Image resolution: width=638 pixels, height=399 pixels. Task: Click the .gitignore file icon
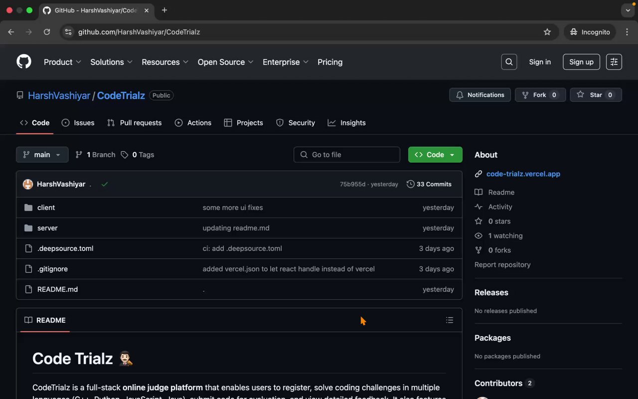click(x=28, y=269)
